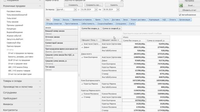Collapse the Анастасия Серге... row group
Image resolution: width=200 pixels, height=112 pixels.
click(x=82, y=44)
